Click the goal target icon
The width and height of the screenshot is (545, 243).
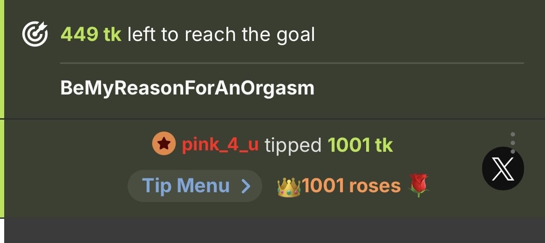click(35, 34)
